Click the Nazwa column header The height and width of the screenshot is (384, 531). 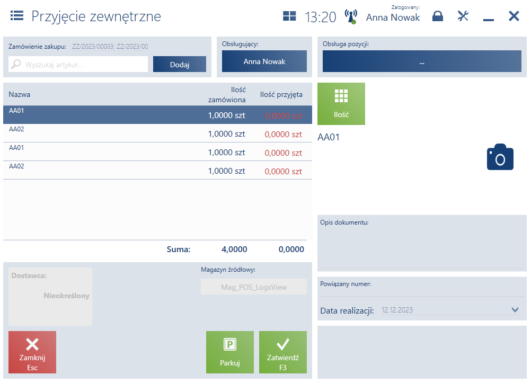[19, 94]
